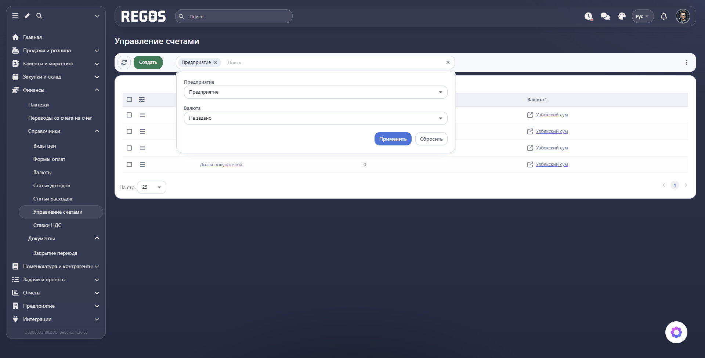Expand Продажи и розница section
Screen dimensions: 705x358
pyautogui.click(x=56, y=50)
